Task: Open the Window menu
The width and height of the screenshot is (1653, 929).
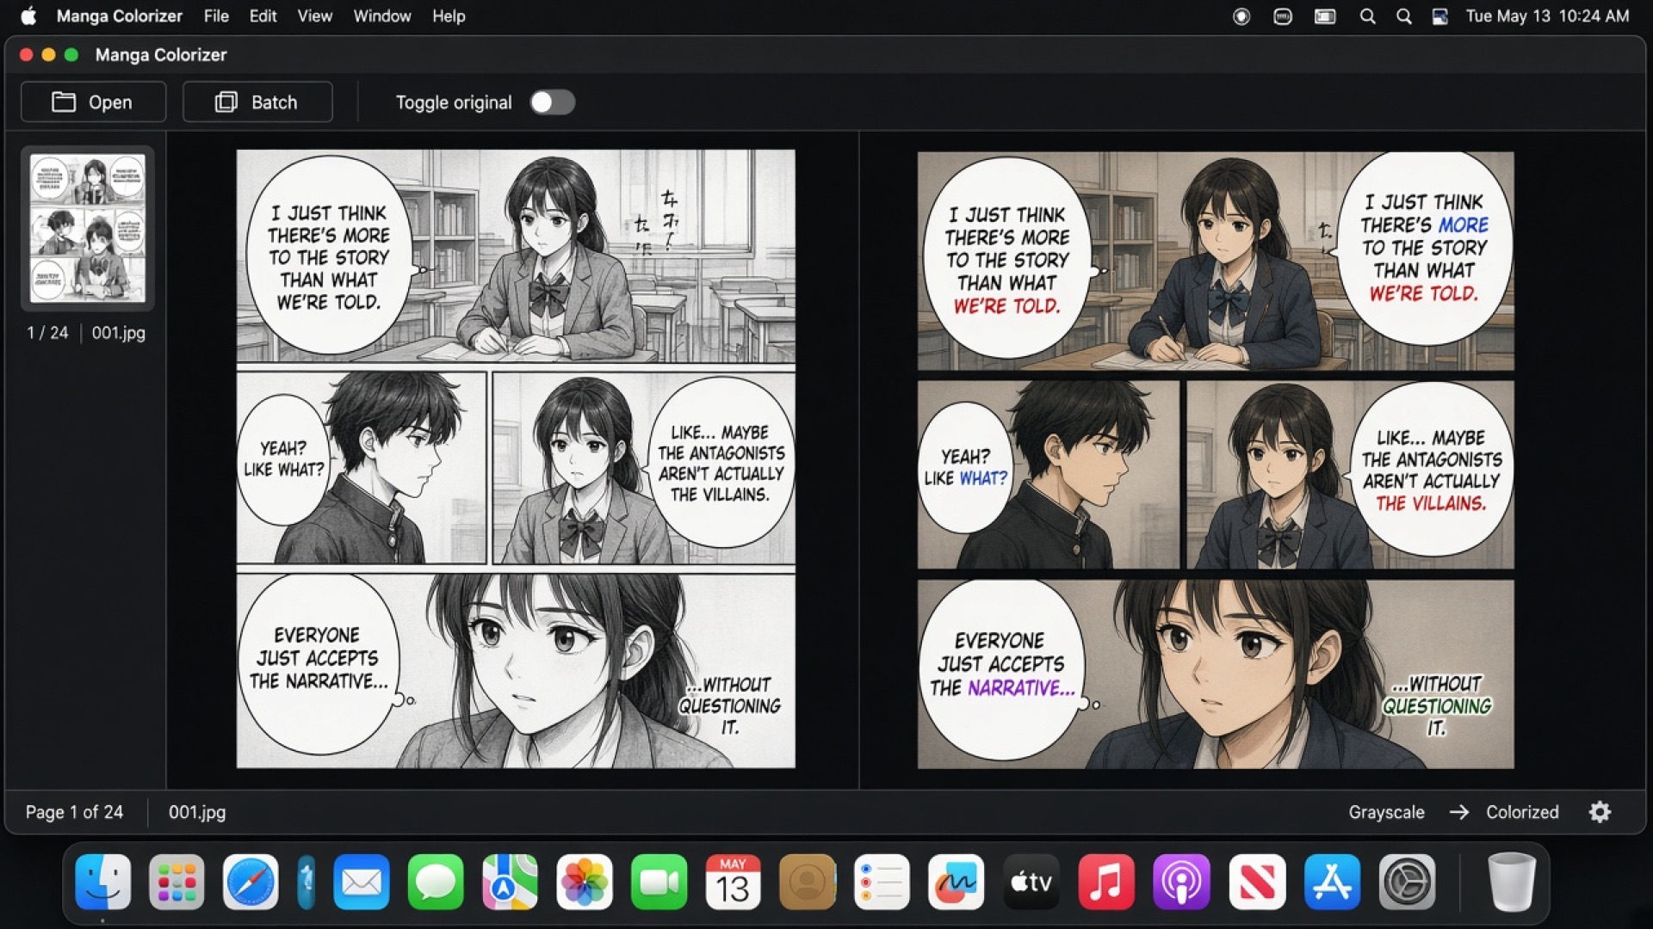Action: (382, 15)
